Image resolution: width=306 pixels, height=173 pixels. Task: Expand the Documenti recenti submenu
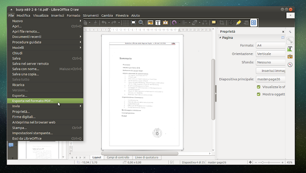click(45, 37)
